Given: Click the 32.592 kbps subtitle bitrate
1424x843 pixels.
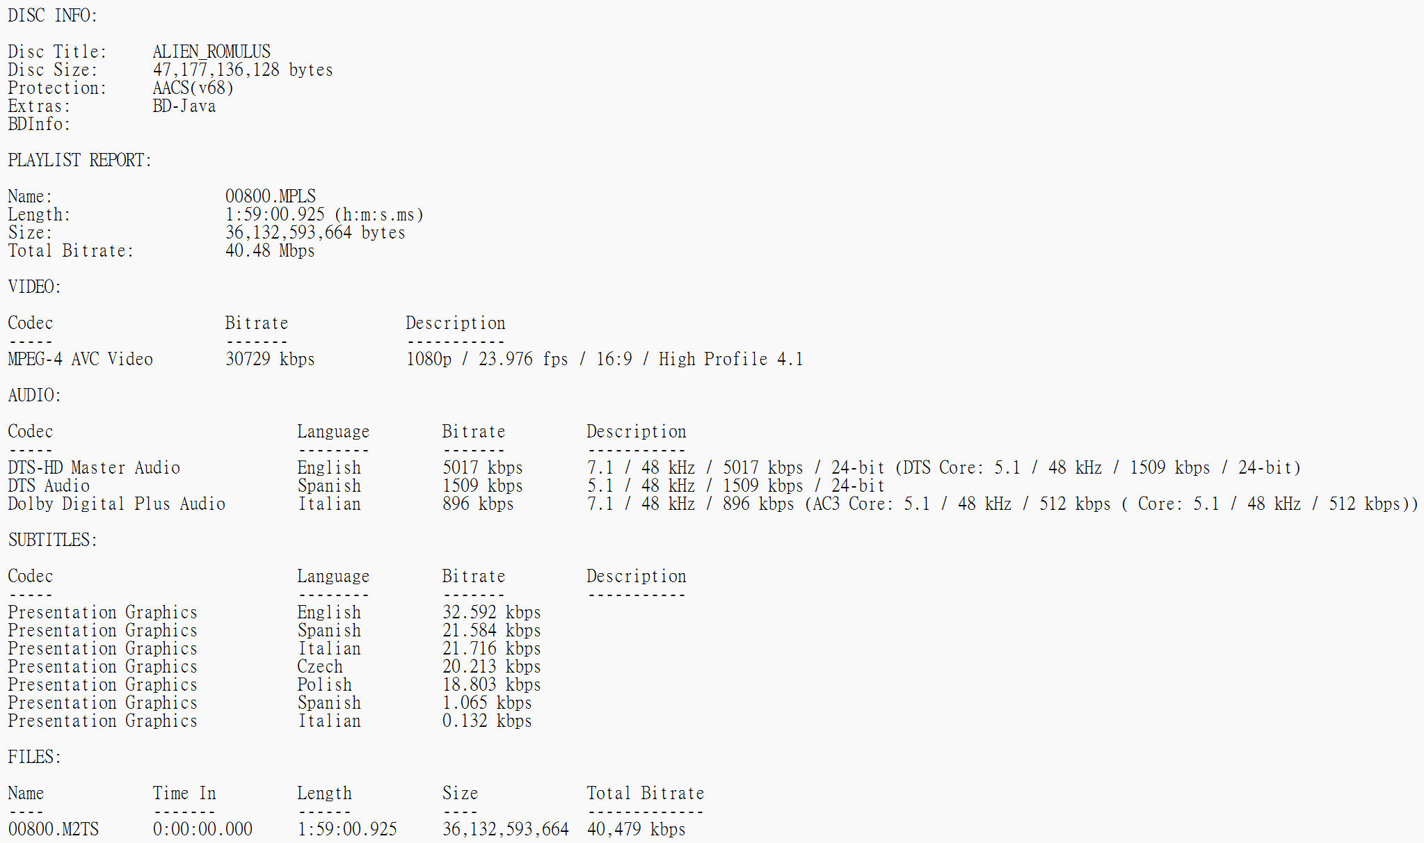Looking at the screenshot, I should (x=491, y=613).
